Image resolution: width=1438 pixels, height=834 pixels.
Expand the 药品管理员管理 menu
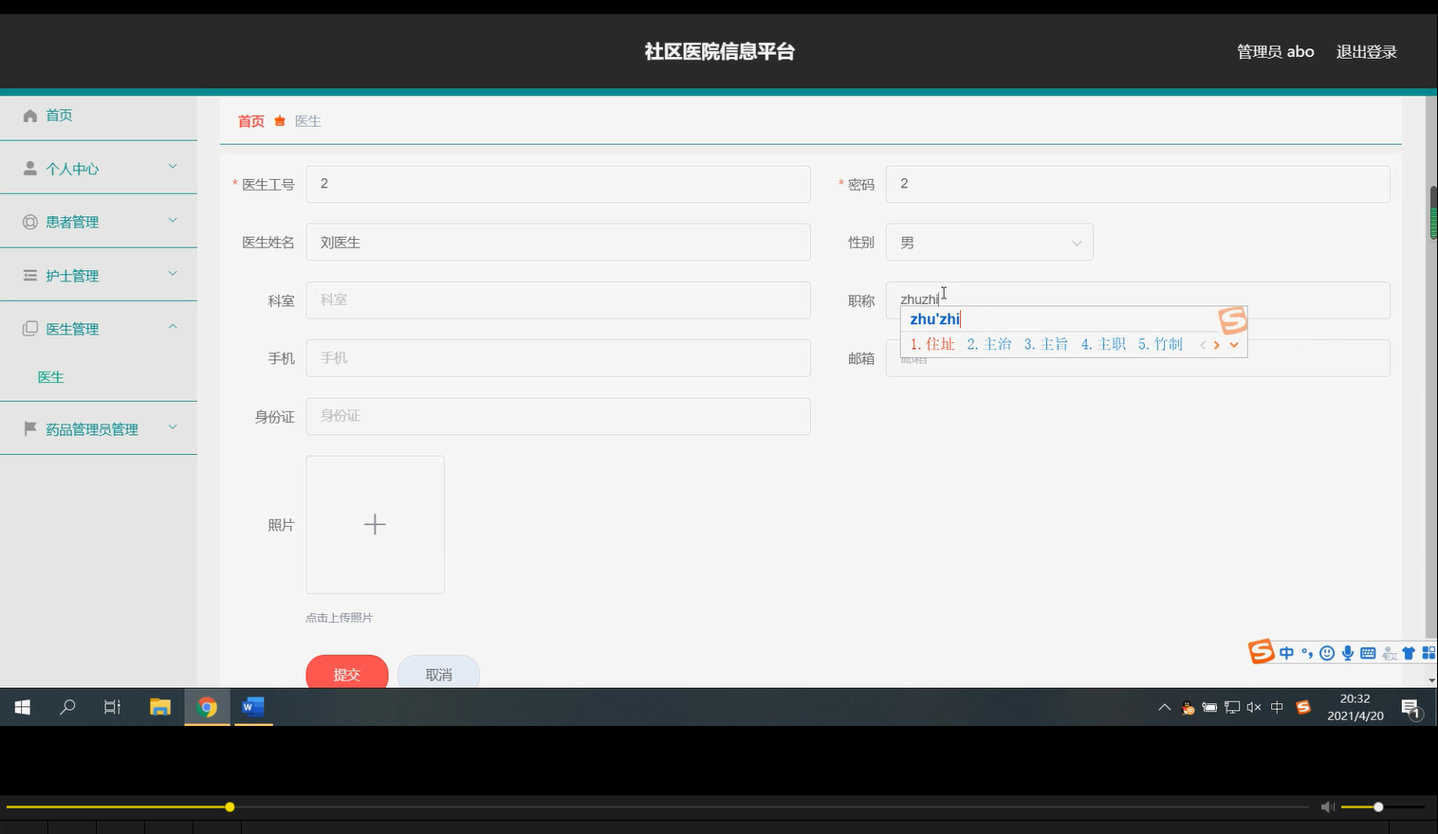(173, 426)
